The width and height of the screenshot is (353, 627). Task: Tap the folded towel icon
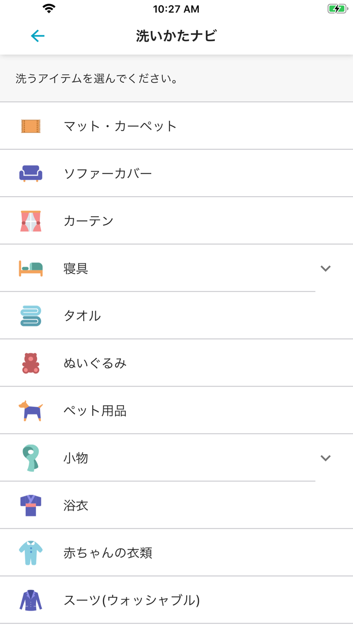(x=31, y=316)
